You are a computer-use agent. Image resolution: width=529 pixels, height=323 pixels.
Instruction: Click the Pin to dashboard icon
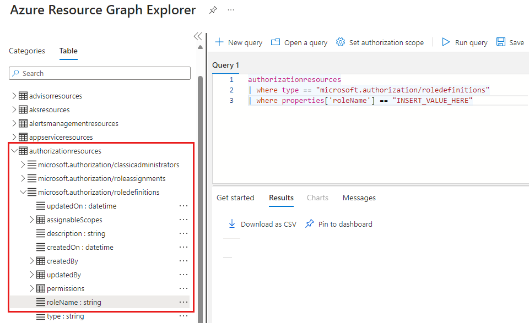pos(310,223)
